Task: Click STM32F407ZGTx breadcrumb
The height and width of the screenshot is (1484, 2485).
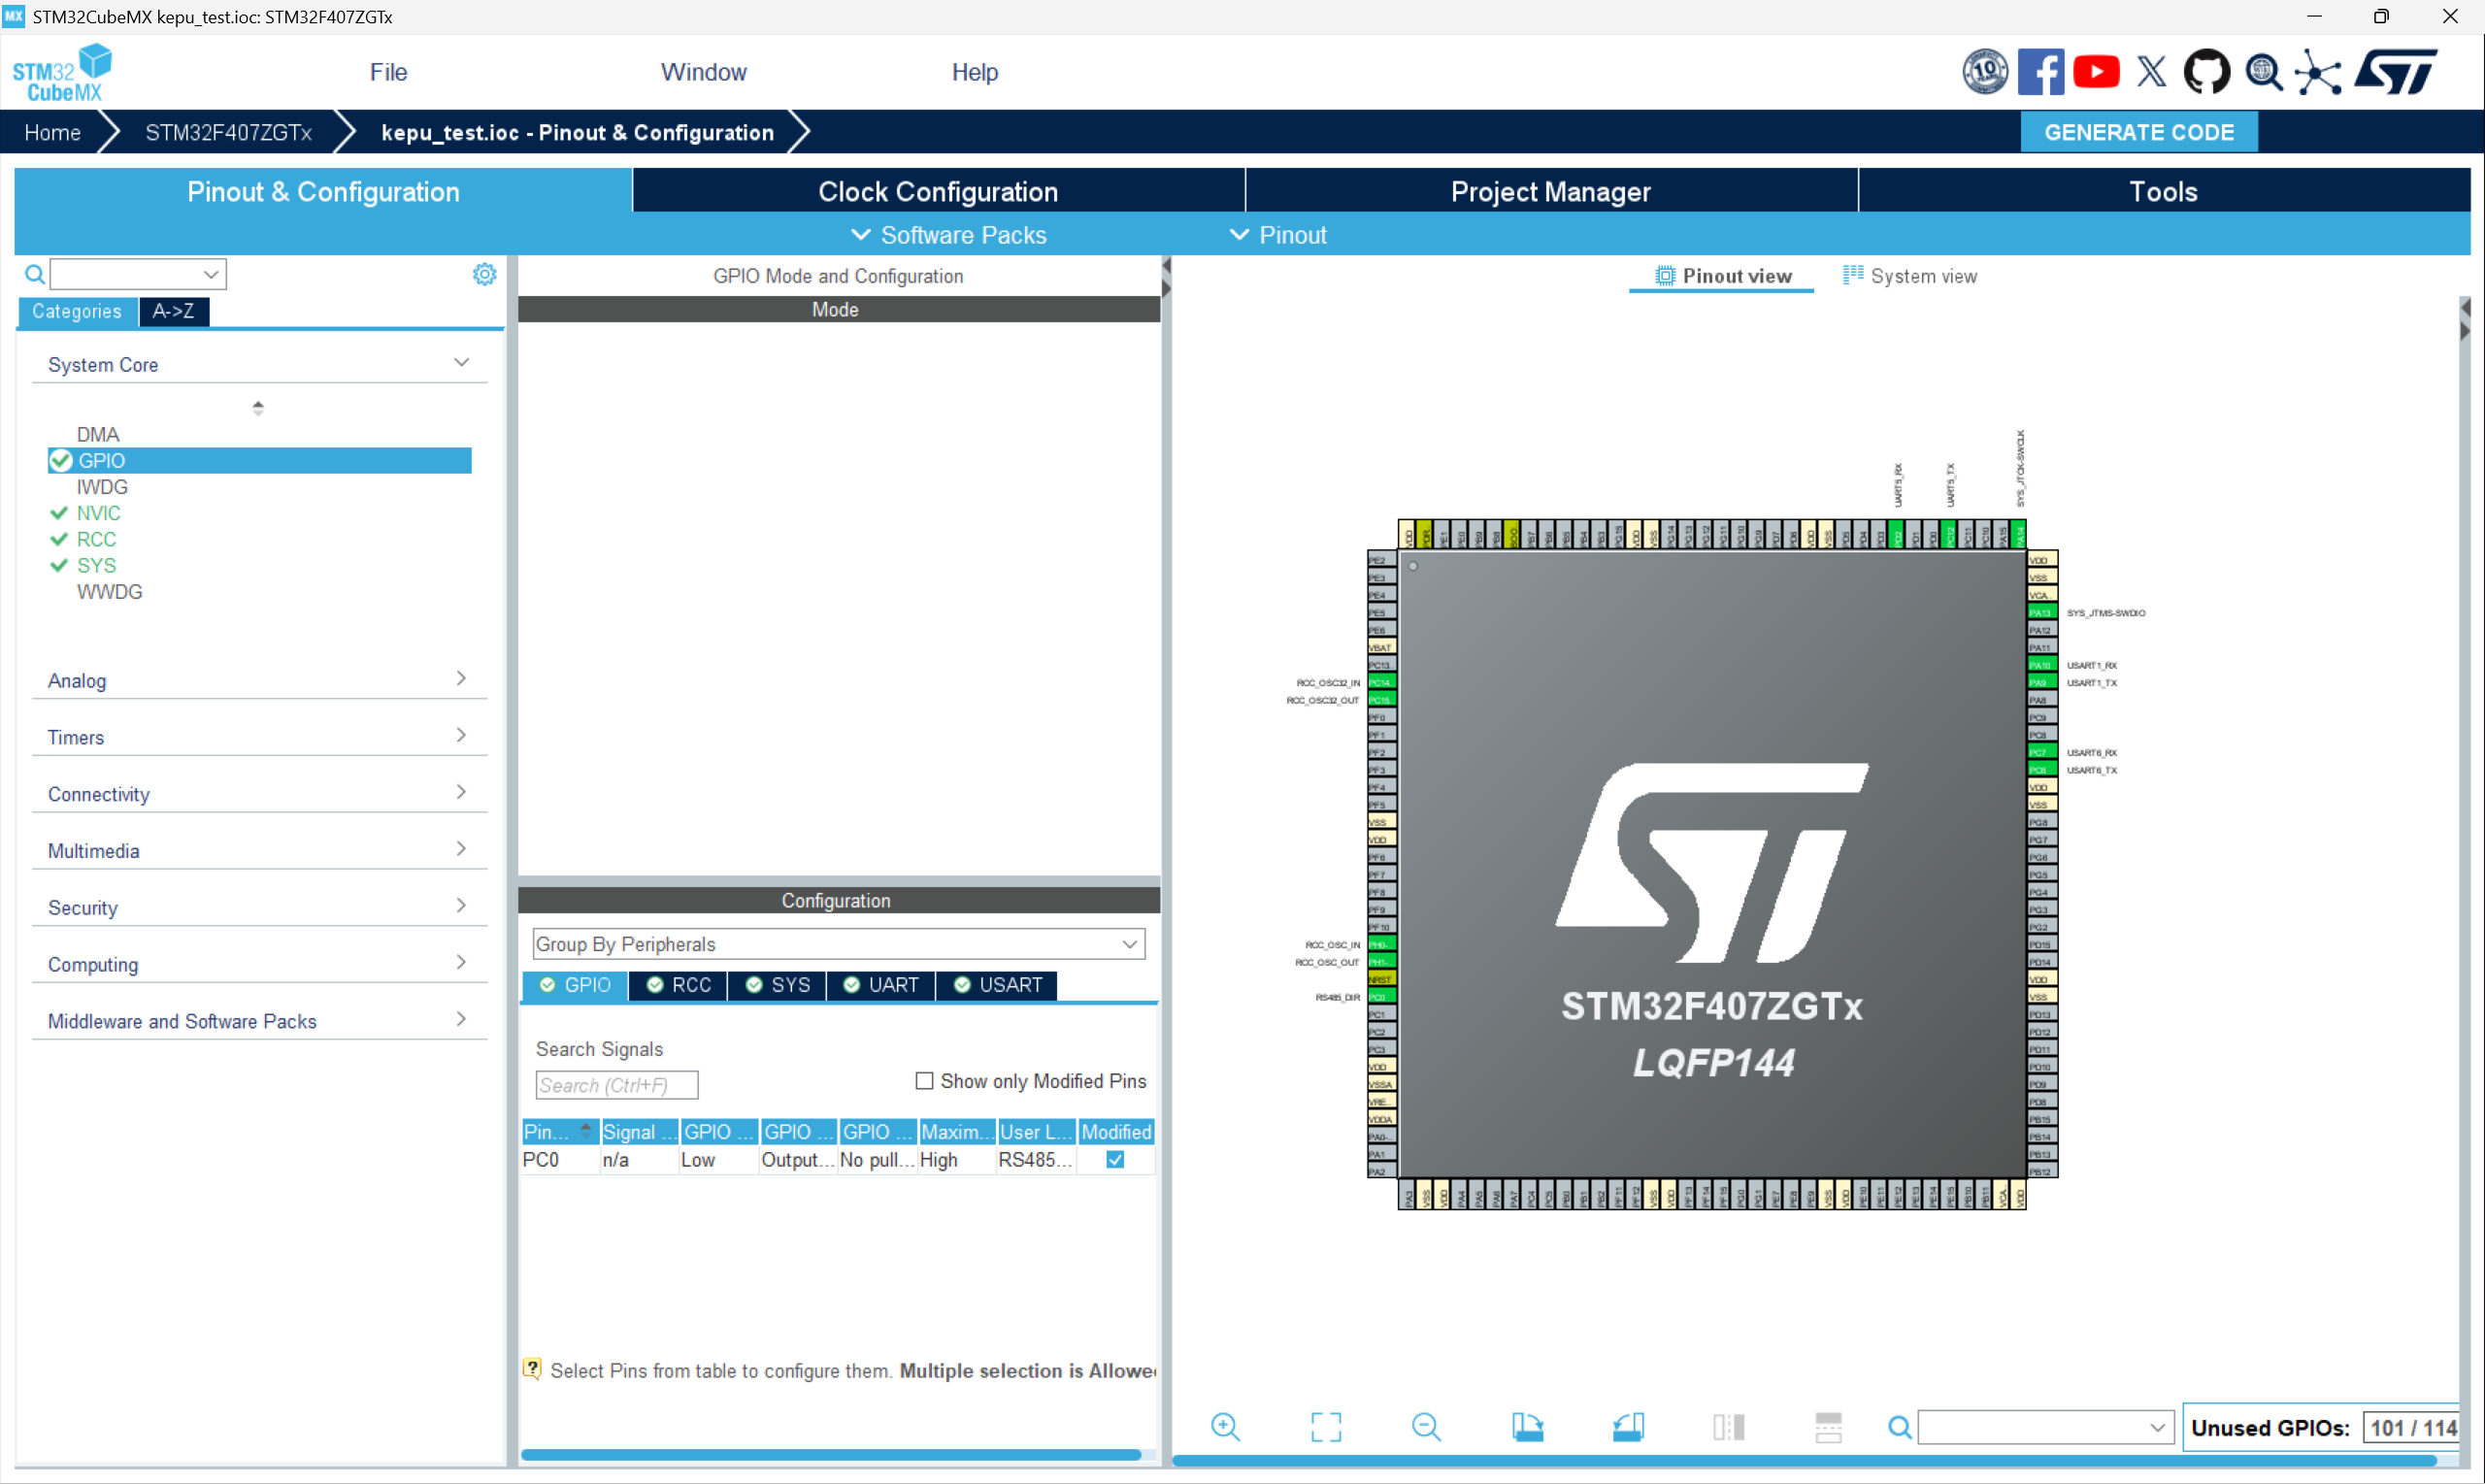Action: point(228,132)
